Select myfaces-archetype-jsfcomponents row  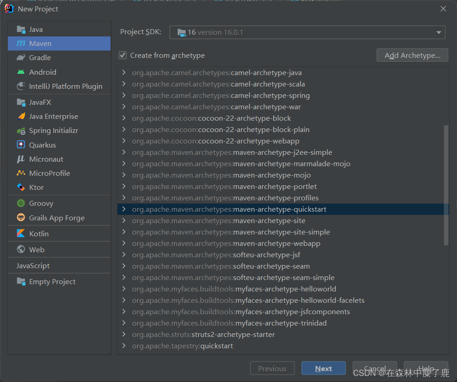(x=283, y=311)
